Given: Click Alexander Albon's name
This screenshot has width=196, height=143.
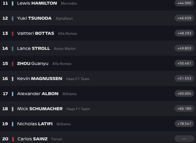Looking at the screenshot, I should click(x=38, y=94).
